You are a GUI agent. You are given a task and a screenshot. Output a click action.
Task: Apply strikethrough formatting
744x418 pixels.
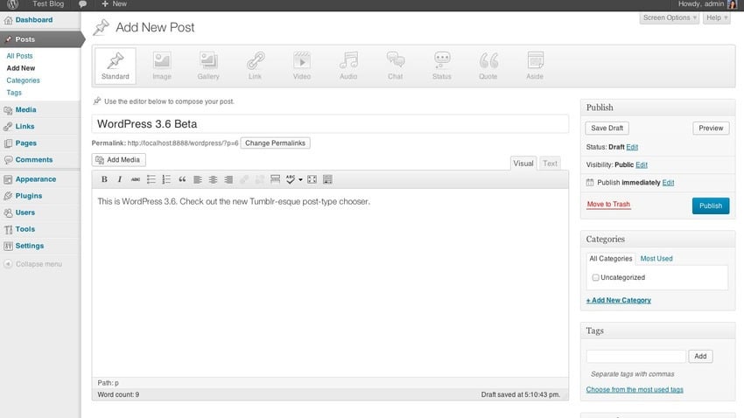[x=135, y=179]
